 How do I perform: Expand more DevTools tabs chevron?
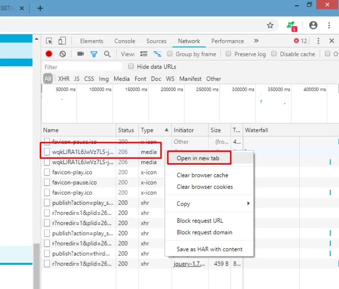coord(256,41)
